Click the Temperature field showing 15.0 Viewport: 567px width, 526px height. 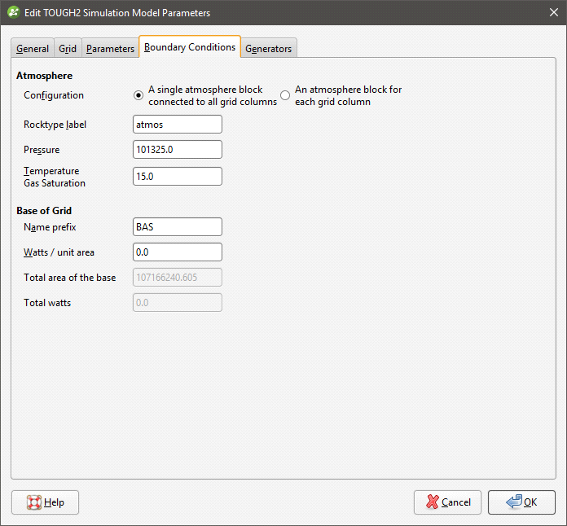tap(178, 177)
